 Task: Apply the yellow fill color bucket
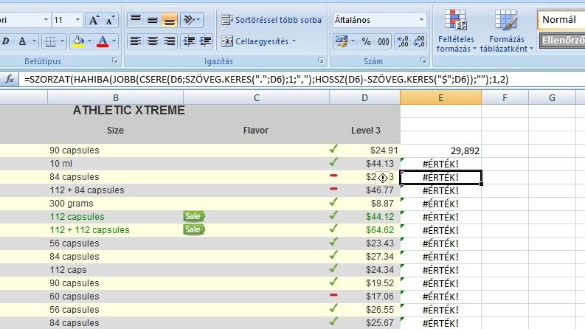pyautogui.click(x=78, y=41)
